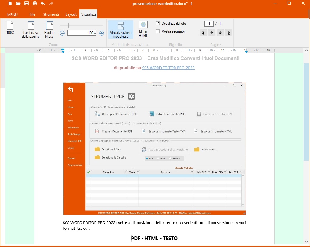Switch to the Strumenti tab
This screenshot has height=247, width=310.
(51, 14)
